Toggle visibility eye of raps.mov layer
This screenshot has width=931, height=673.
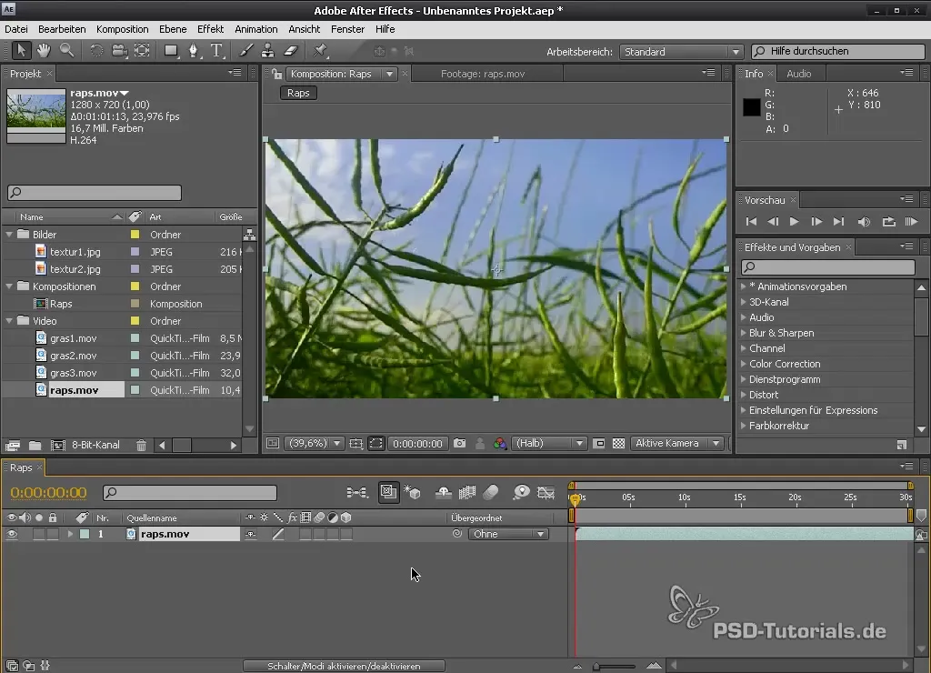coord(11,534)
